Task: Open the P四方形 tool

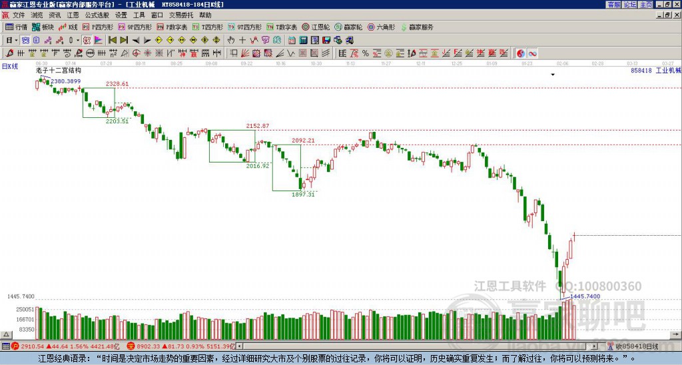Action: coord(98,27)
